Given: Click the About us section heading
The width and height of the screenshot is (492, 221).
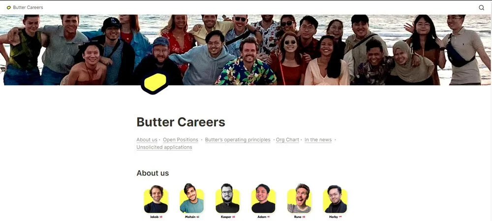Looking at the screenshot, I should (153, 173).
